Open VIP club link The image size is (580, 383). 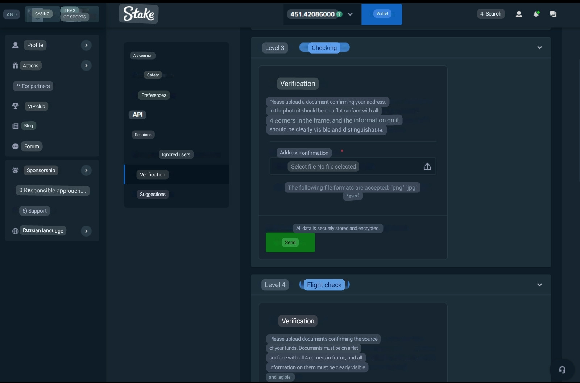point(37,106)
